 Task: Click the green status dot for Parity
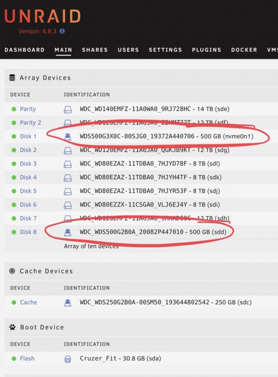pos(14,109)
